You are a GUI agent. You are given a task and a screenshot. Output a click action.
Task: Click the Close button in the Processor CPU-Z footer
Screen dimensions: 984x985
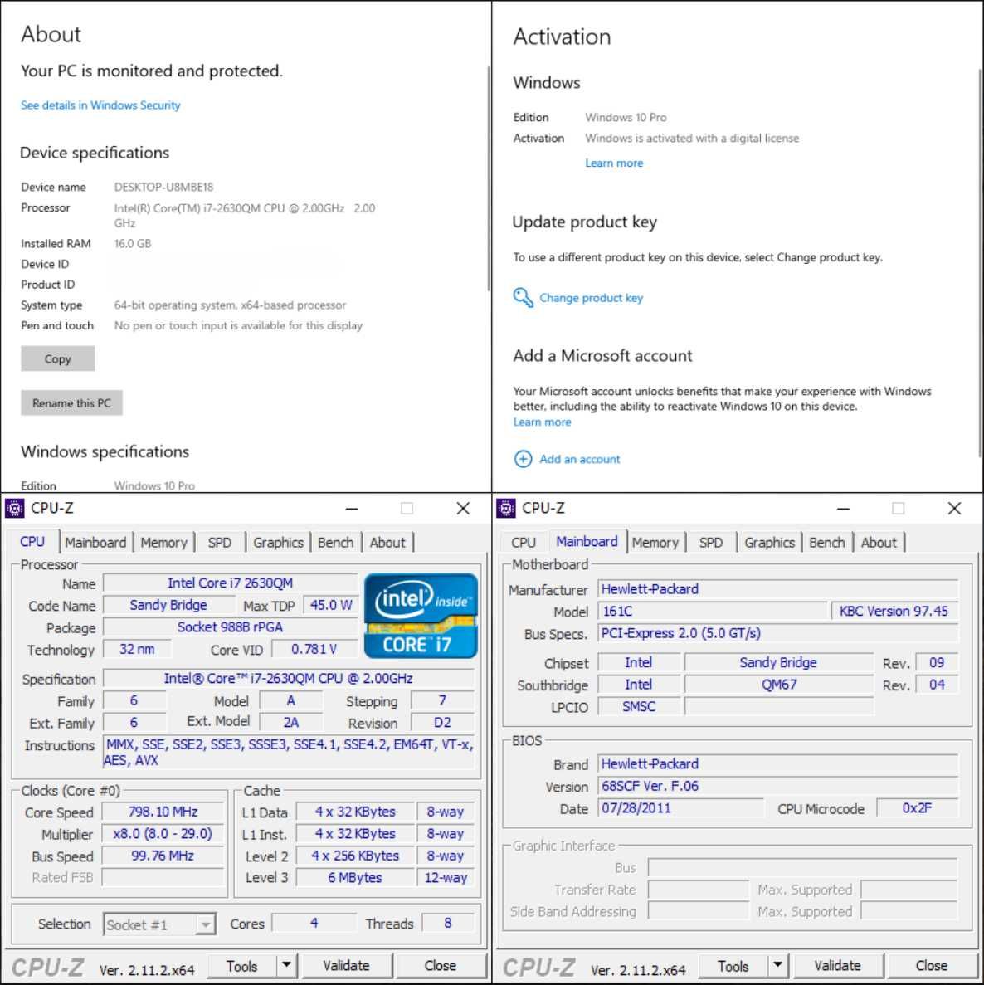coord(441,966)
